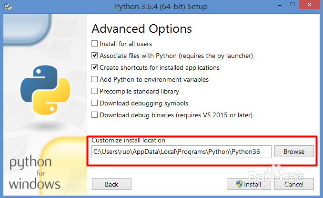Click the Advanced Options heading
This screenshot has height=198, width=323.
click(141, 28)
